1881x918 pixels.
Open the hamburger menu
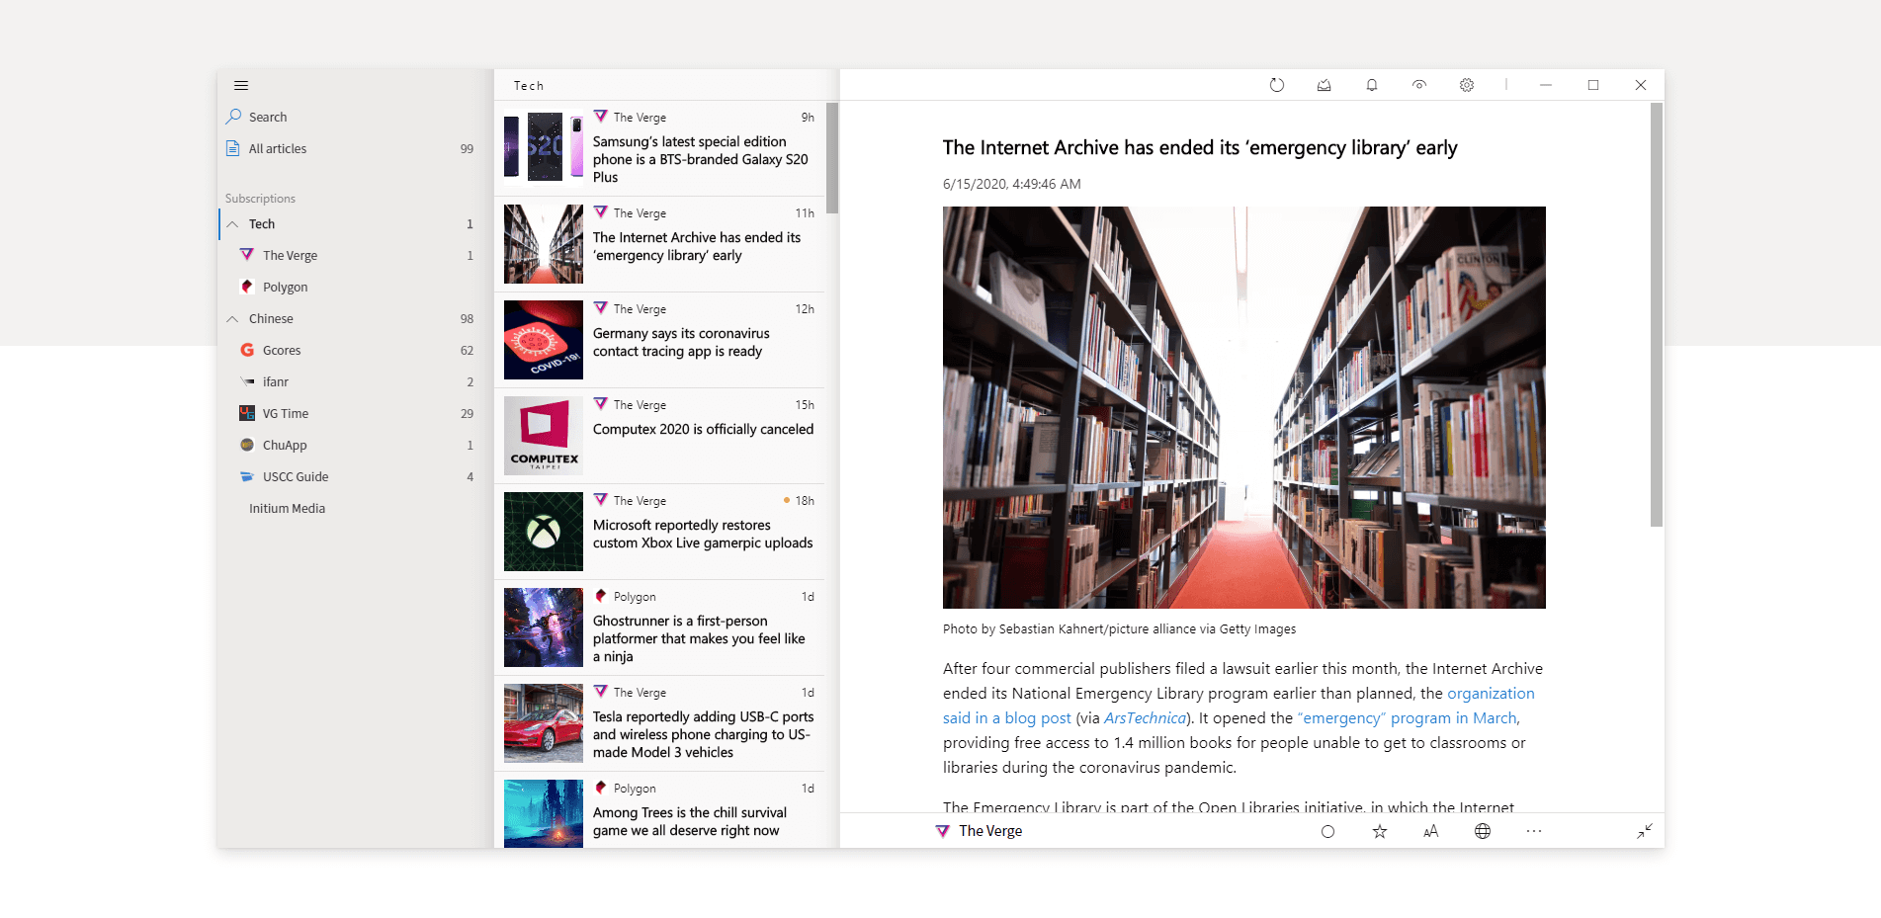pos(241,85)
